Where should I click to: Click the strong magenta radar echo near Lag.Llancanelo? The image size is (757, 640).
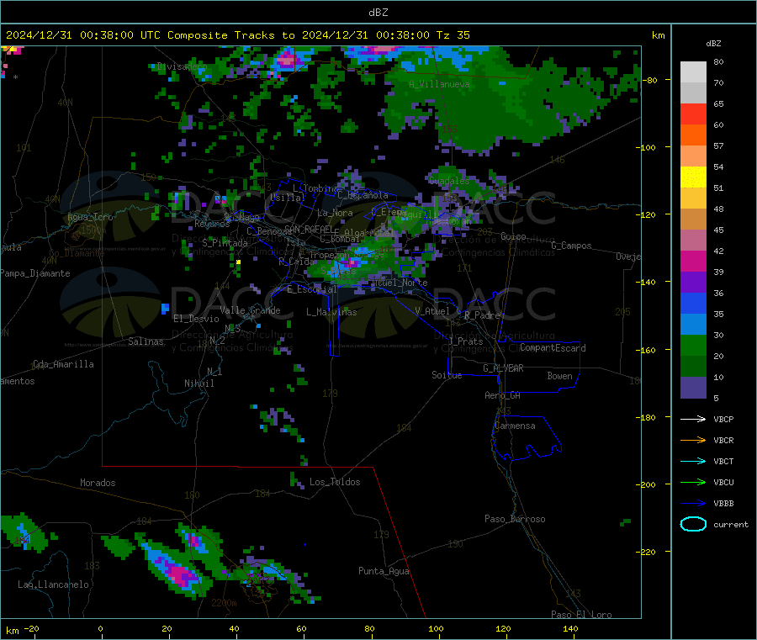180,575
